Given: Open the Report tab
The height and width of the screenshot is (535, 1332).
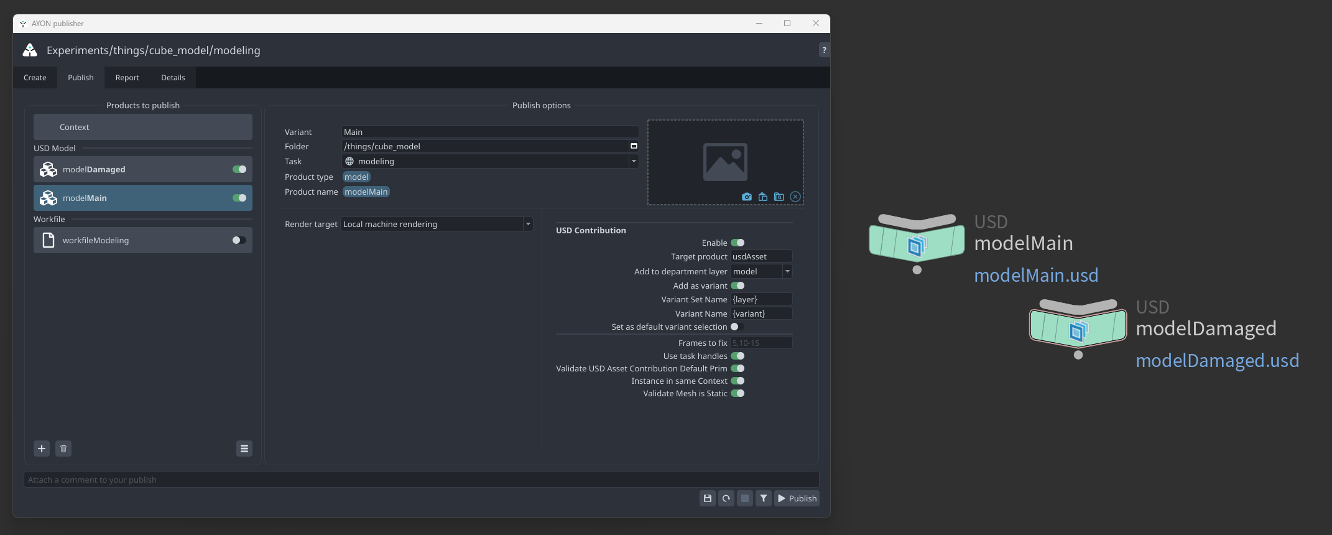Looking at the screenshot, I should [127, 78].
